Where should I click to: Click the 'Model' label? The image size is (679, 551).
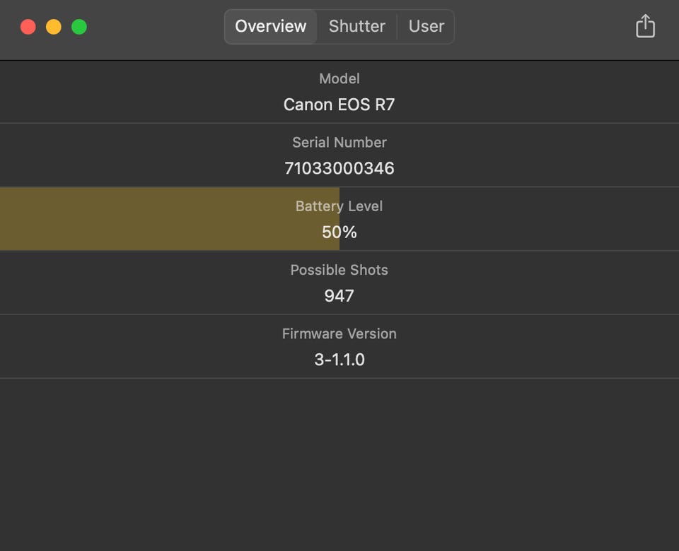[339, 78]
